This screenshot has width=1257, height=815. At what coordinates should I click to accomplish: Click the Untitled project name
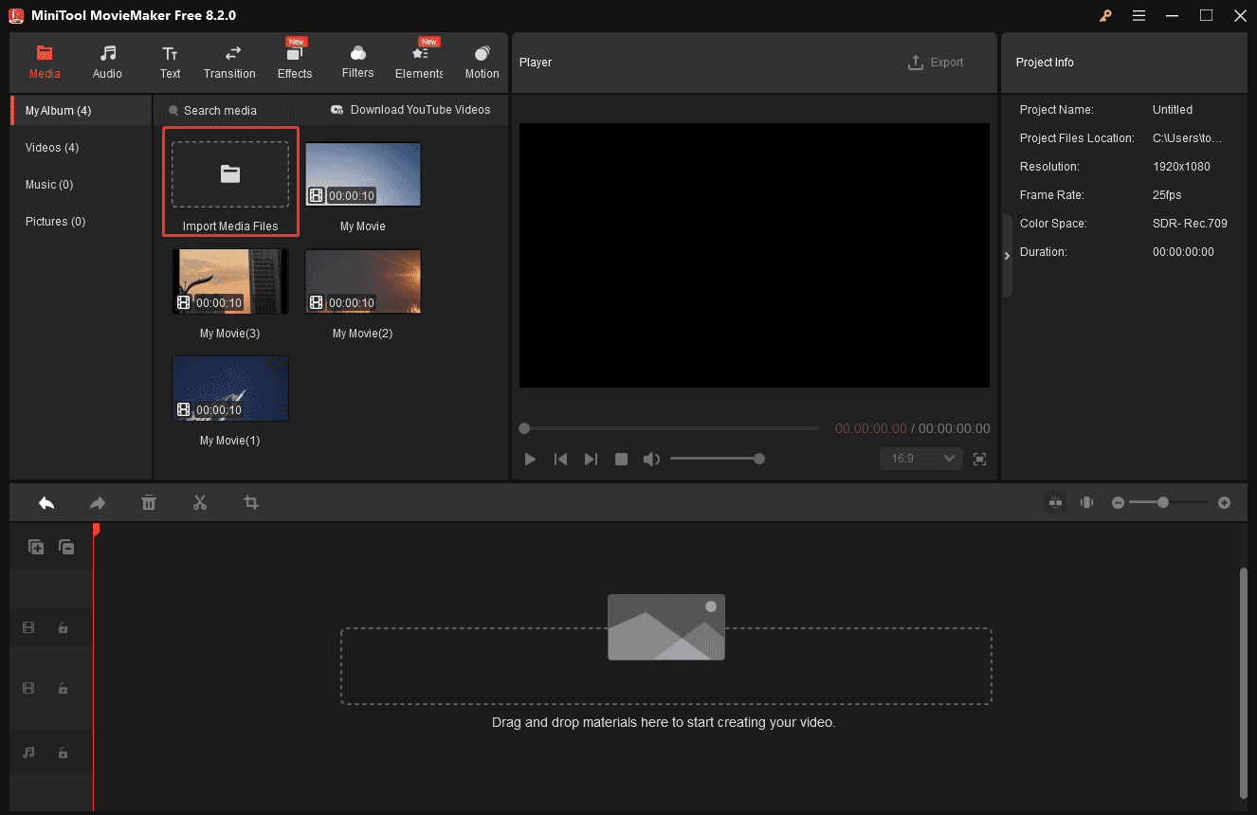click(x=1173, y=110)
